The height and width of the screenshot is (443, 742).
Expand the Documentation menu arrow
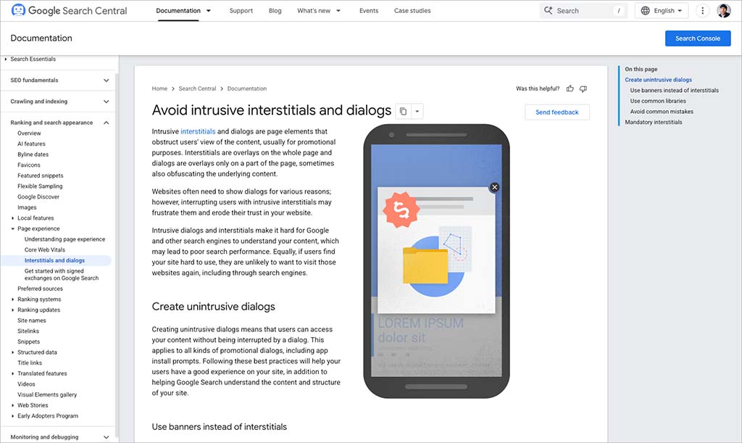(x=209, y=10)
